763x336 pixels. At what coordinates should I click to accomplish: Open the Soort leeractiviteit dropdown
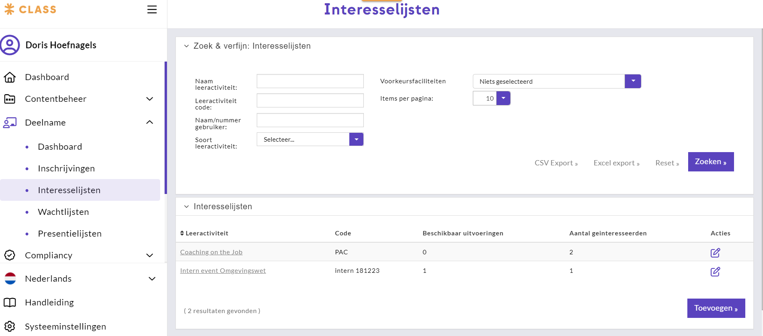point(356,139)
